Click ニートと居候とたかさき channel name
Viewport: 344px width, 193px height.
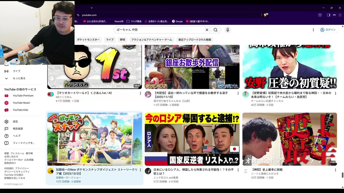[x=265, y=174]
